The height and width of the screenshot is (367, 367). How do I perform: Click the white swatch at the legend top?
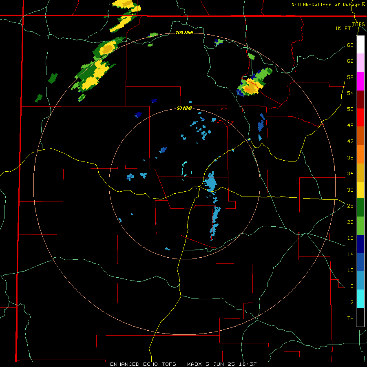(360, 45)
